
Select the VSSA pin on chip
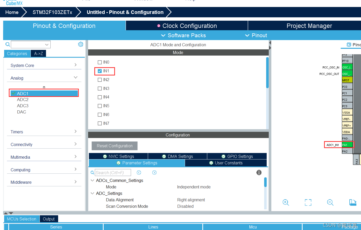point(347,112)
